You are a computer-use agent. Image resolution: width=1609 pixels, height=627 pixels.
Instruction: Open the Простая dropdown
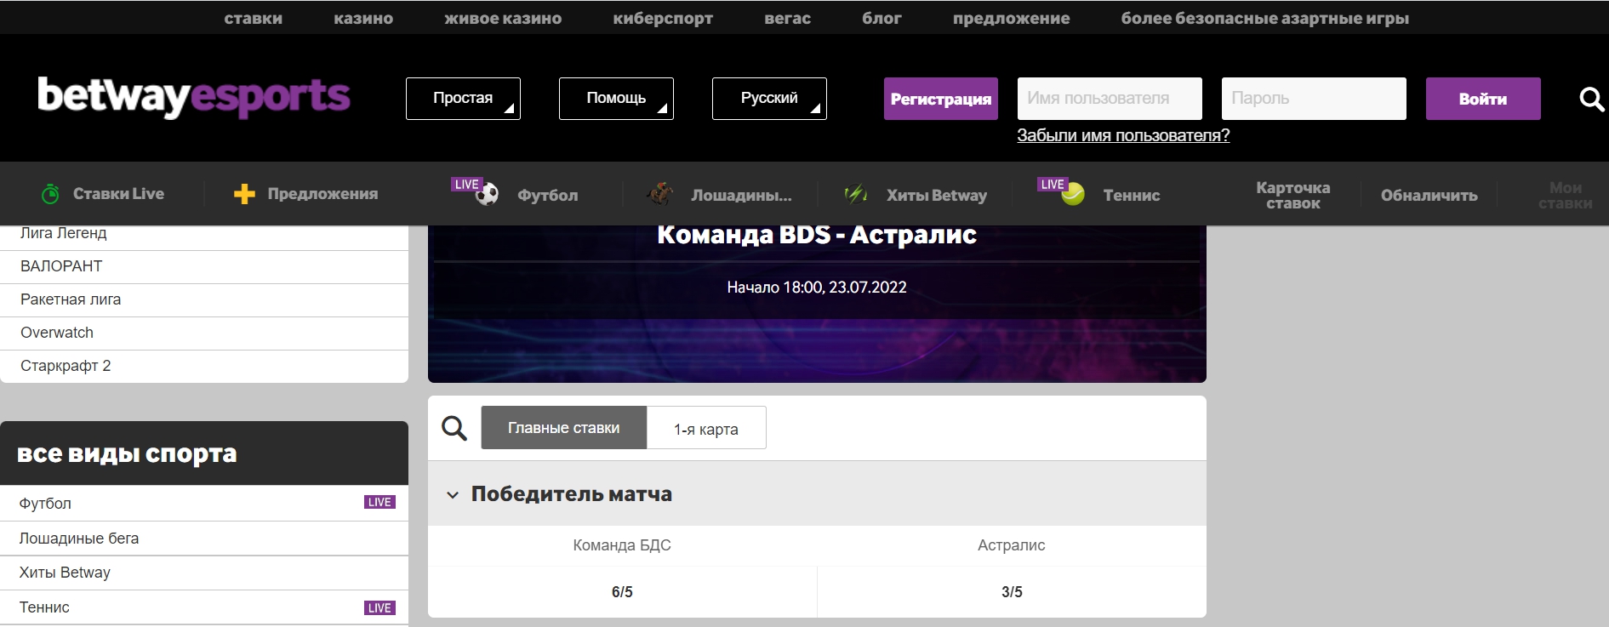point(463,99)
